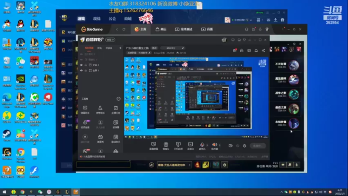Open the room manager assistant tool

(100, 110)
